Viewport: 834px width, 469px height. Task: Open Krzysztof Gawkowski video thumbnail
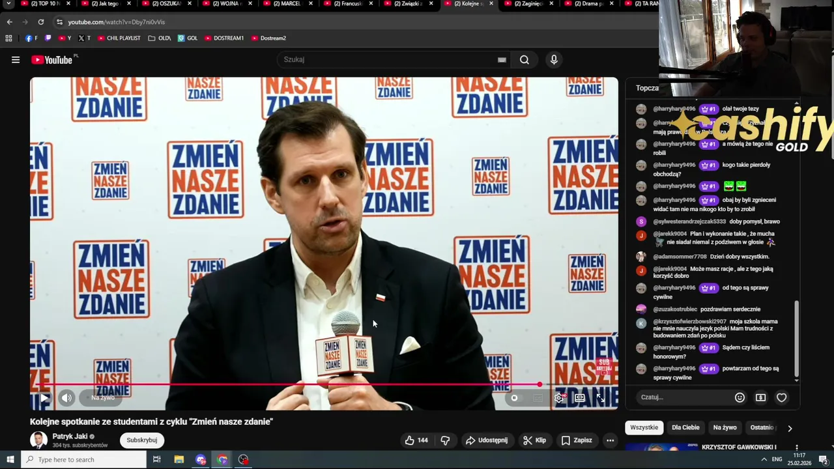661,447
